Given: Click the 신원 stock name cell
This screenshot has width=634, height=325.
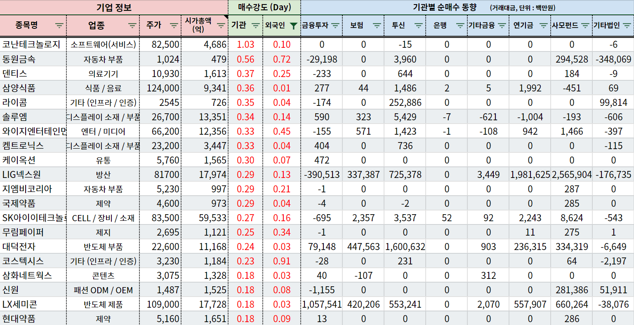Looking at the screenshot, I should tap(33, 290).
